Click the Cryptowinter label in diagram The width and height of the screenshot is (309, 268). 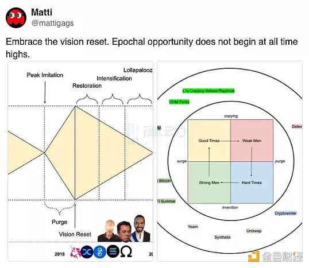[285, 213]
